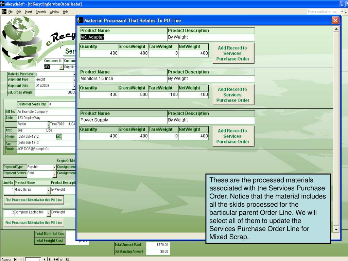
Task: Click the Shipment Type field Freight
Action: click(54, 80)
